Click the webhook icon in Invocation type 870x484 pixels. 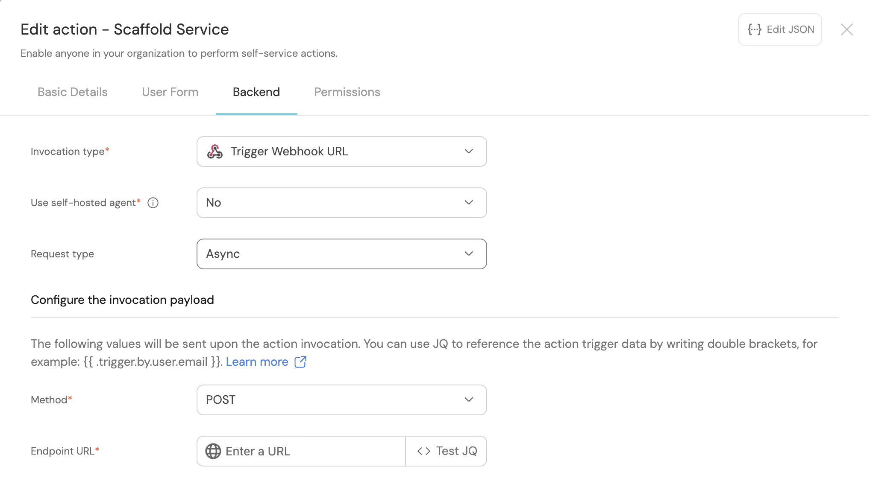[215, 152]
